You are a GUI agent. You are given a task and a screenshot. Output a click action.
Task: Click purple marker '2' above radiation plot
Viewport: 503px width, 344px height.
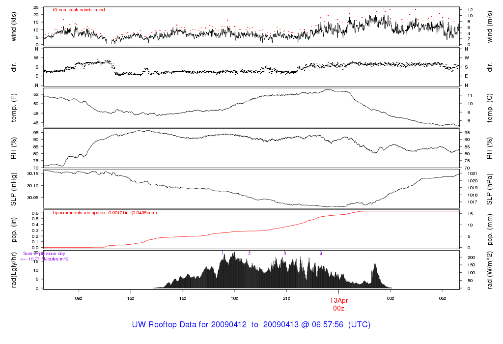pos(249,254)
